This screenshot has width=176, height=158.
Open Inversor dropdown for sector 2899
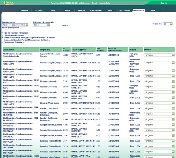tap(159, 114)
